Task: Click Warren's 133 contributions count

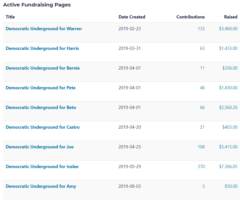Action: tap(201, 29)
